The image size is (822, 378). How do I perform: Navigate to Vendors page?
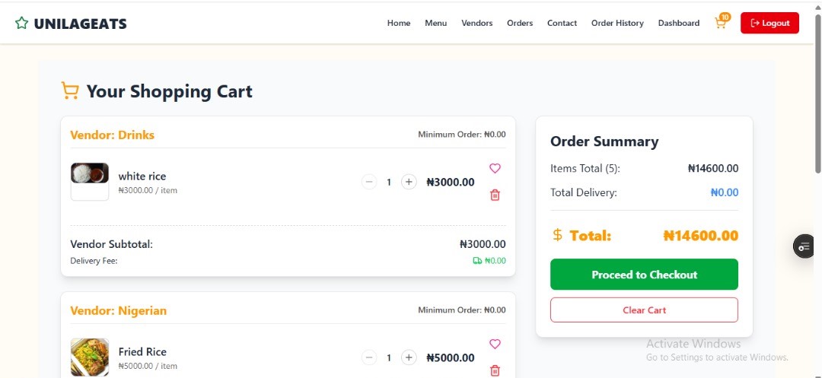click(477, 23)
